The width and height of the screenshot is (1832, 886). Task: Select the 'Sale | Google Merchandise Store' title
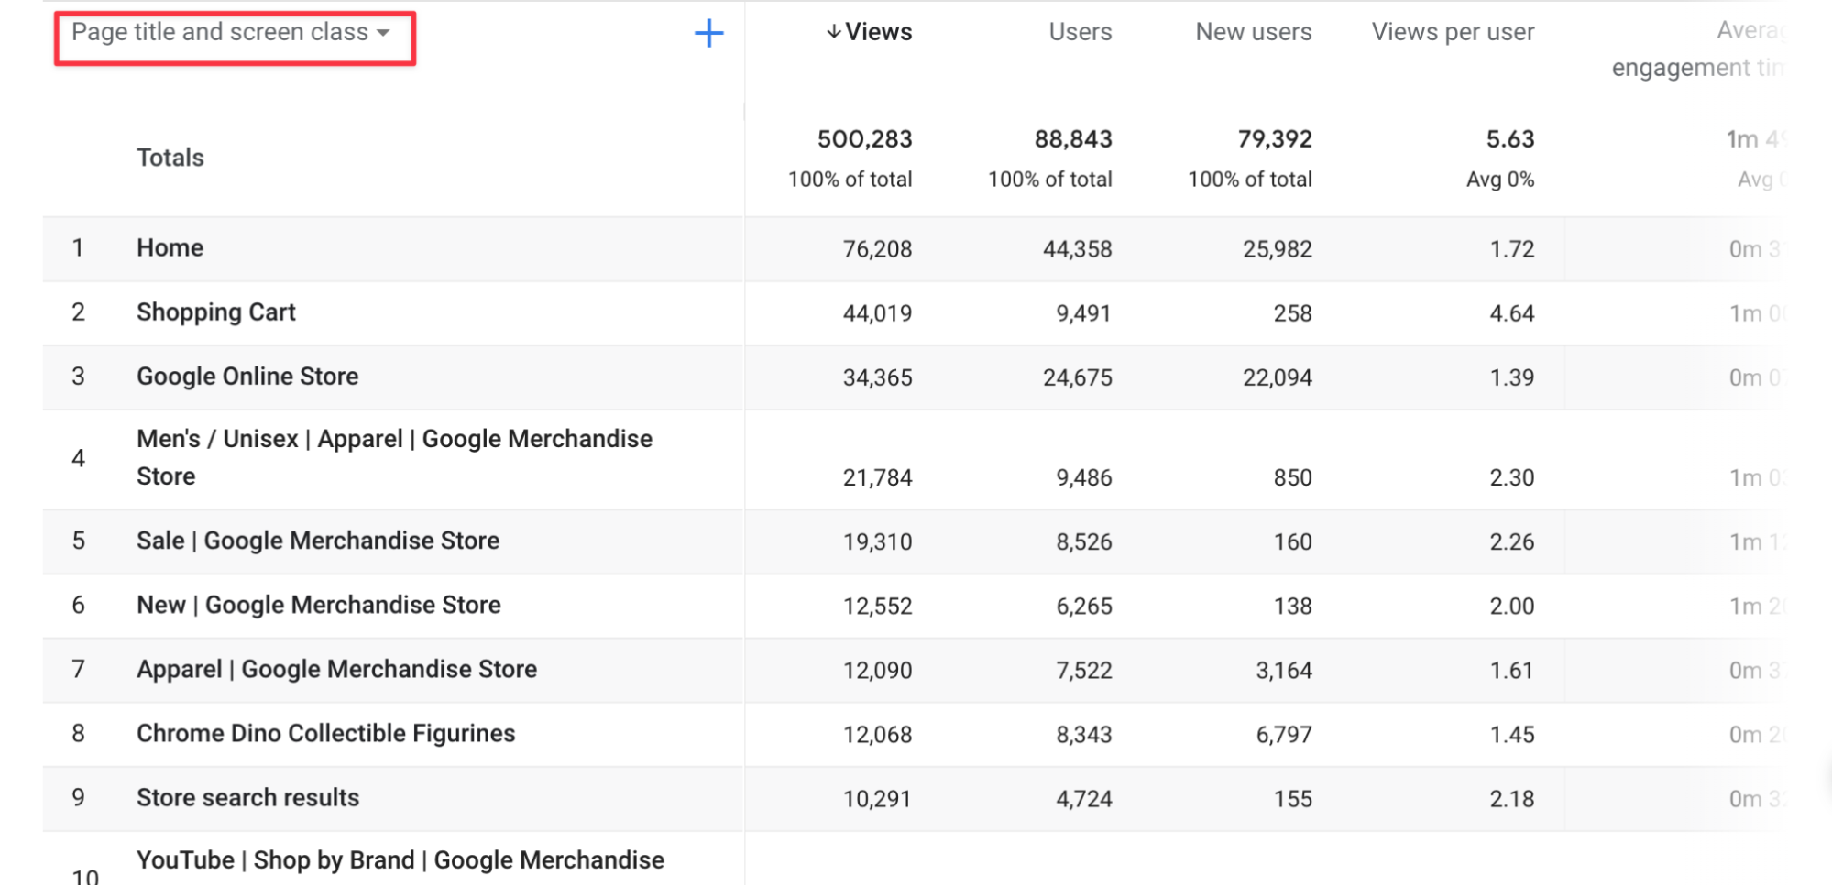pos(318,541)
